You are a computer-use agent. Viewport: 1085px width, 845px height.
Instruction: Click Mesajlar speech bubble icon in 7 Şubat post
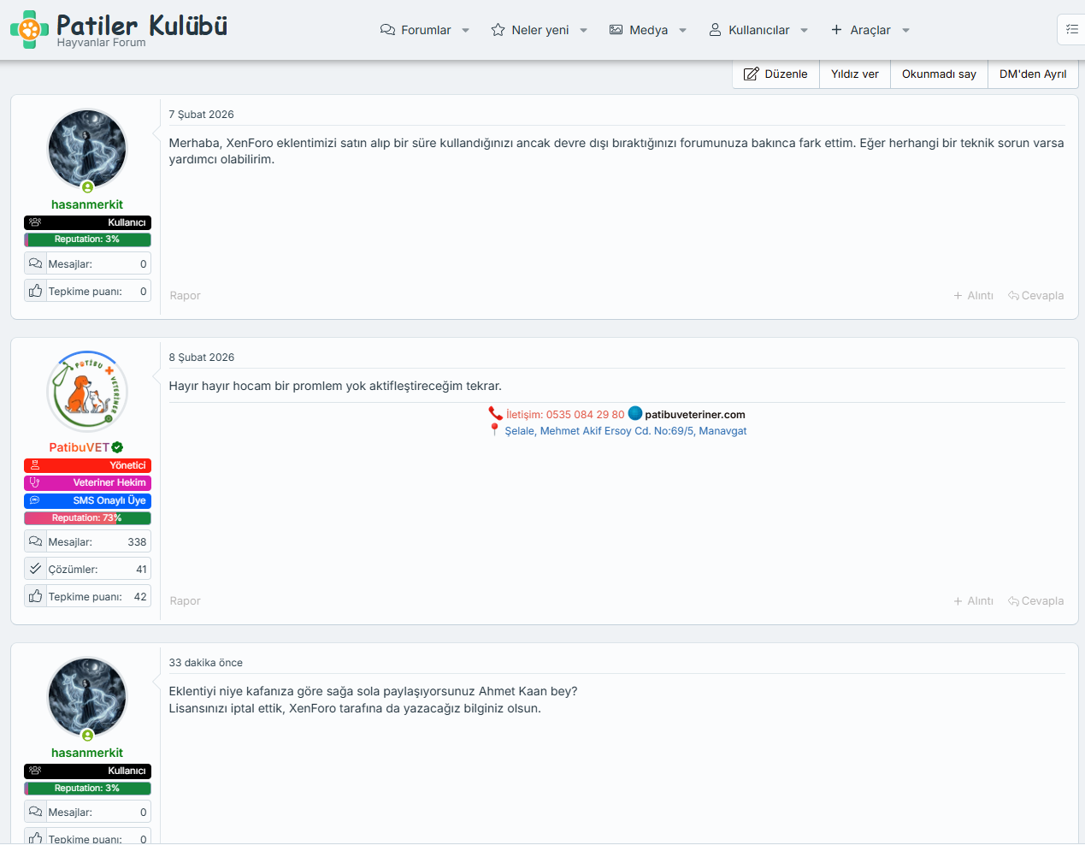[35, 263]
